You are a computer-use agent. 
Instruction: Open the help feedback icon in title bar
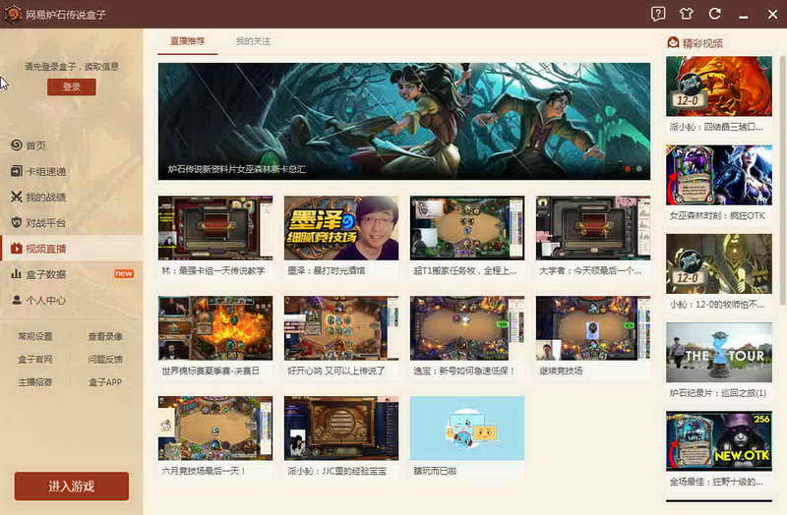(x=658, y=14)
